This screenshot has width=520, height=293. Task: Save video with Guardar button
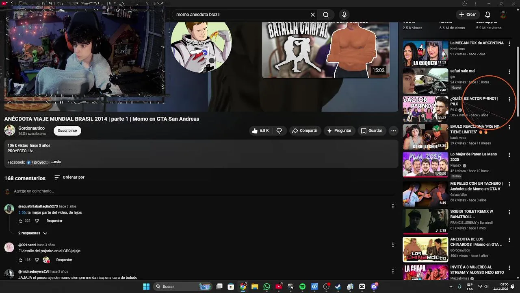(372, 131)
